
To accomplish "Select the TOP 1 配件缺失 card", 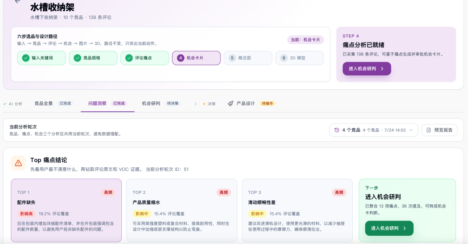I will 66,210.
